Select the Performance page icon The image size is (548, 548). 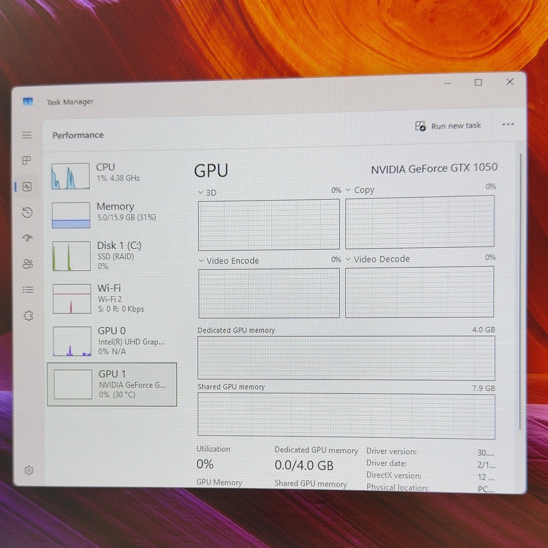(x=27, y=187)
